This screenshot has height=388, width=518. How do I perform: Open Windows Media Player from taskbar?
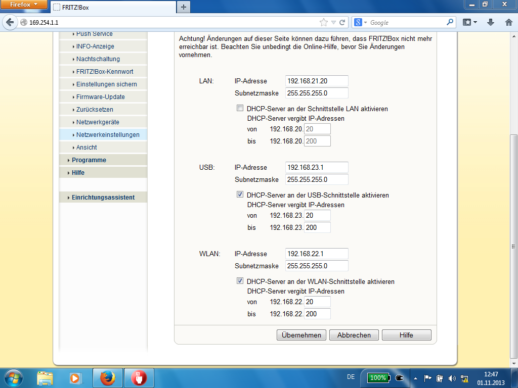(76, 378)
